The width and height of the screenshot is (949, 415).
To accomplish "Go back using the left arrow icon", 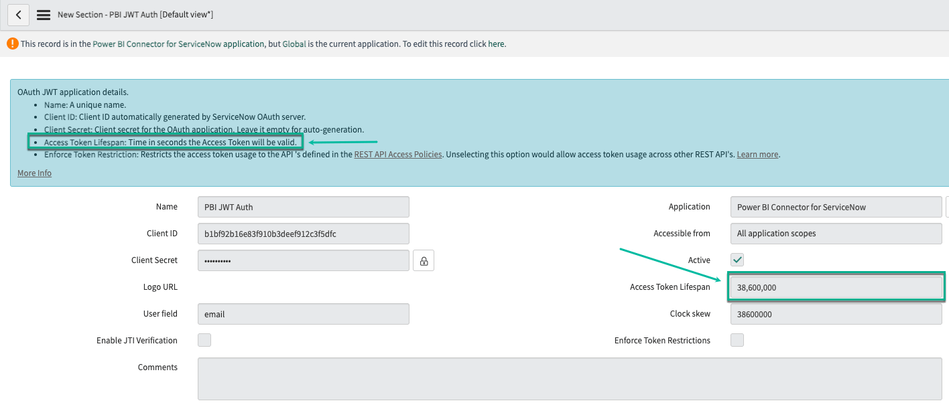I will [x=18, y=15].
